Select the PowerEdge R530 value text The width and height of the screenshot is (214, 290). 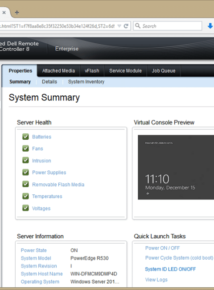click(x=90, y=258)
